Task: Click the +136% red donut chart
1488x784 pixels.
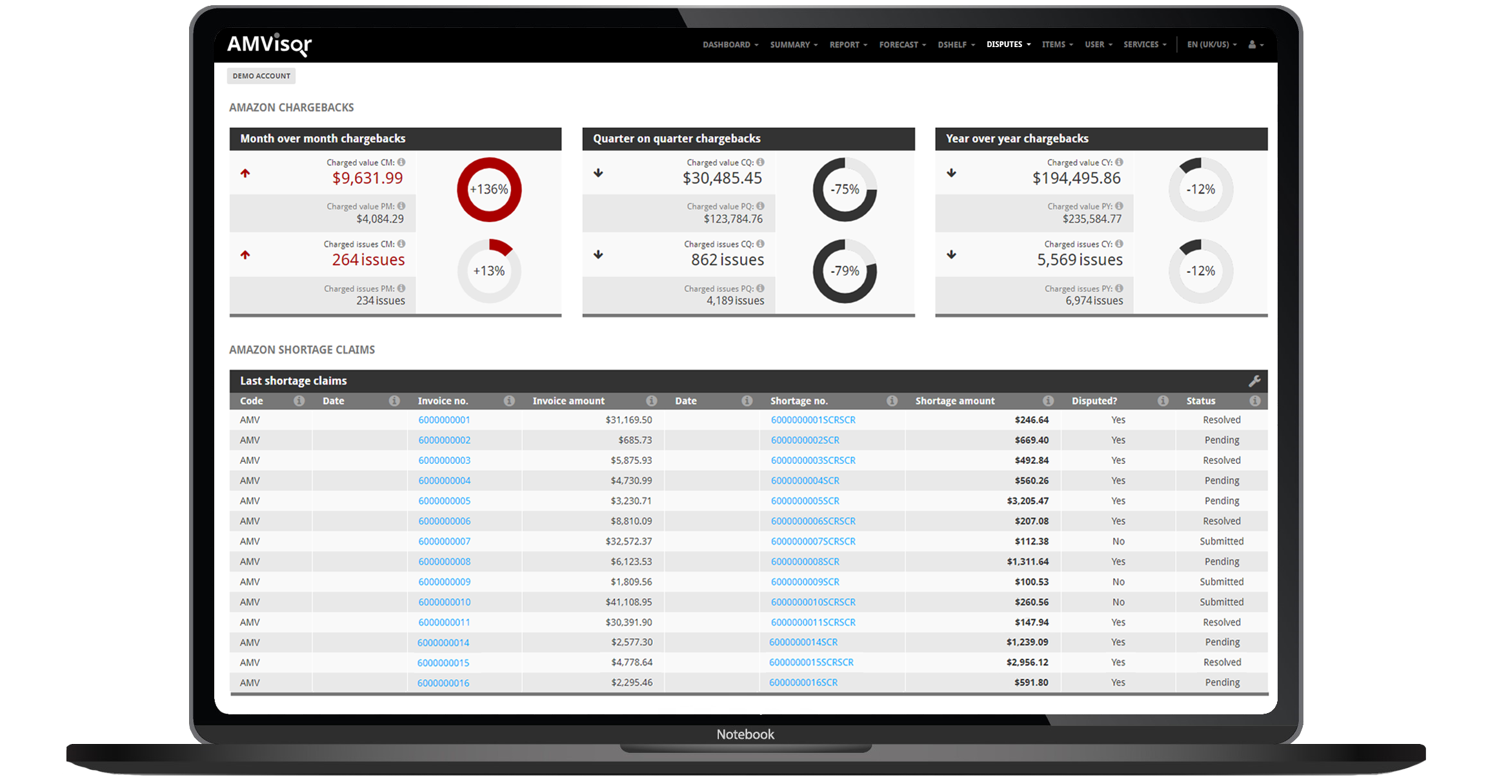Action: (489, 189)
